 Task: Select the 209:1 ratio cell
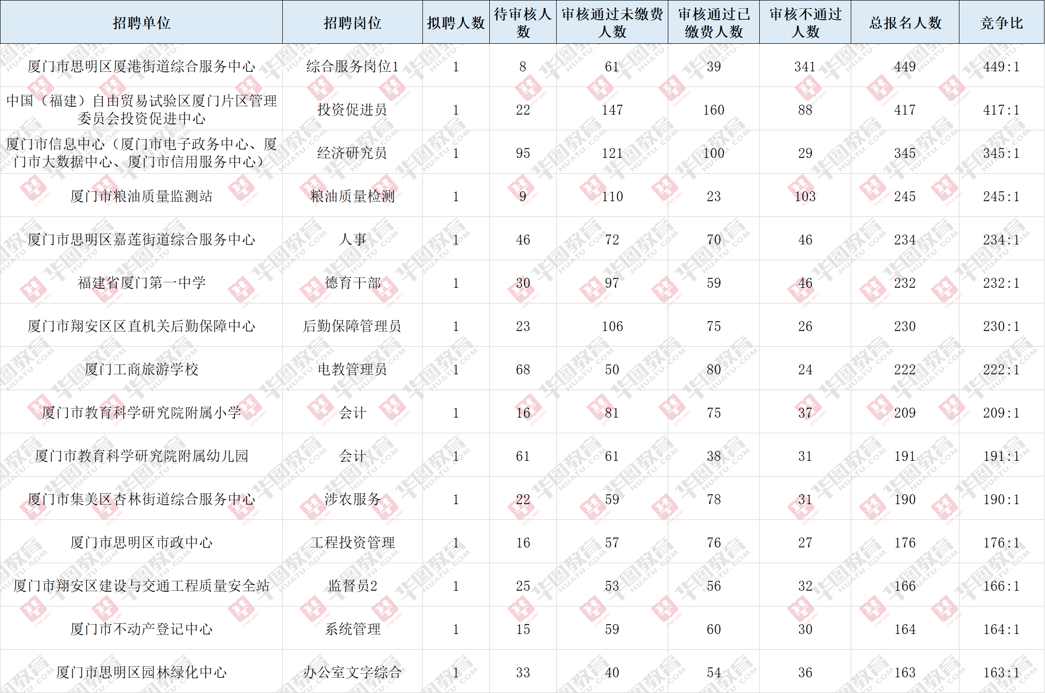1002,412
